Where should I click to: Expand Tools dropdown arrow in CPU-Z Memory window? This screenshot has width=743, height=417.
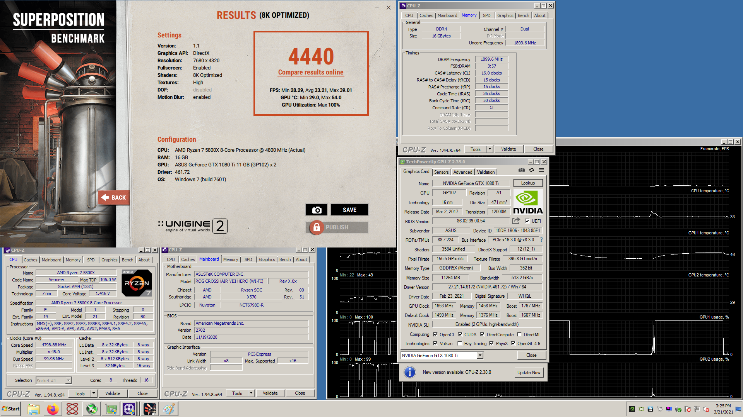click(x=490, y=149)
